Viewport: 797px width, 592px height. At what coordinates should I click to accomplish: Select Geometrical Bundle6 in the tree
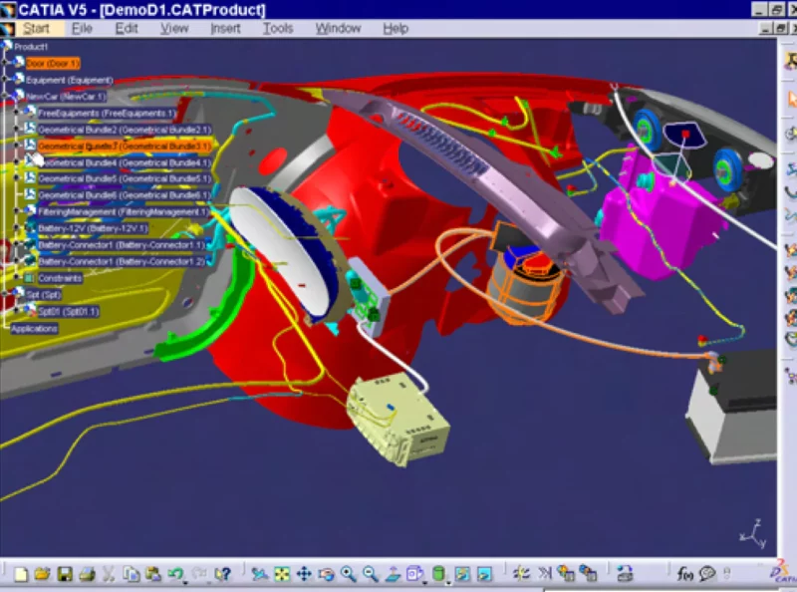tap(125, 195)
